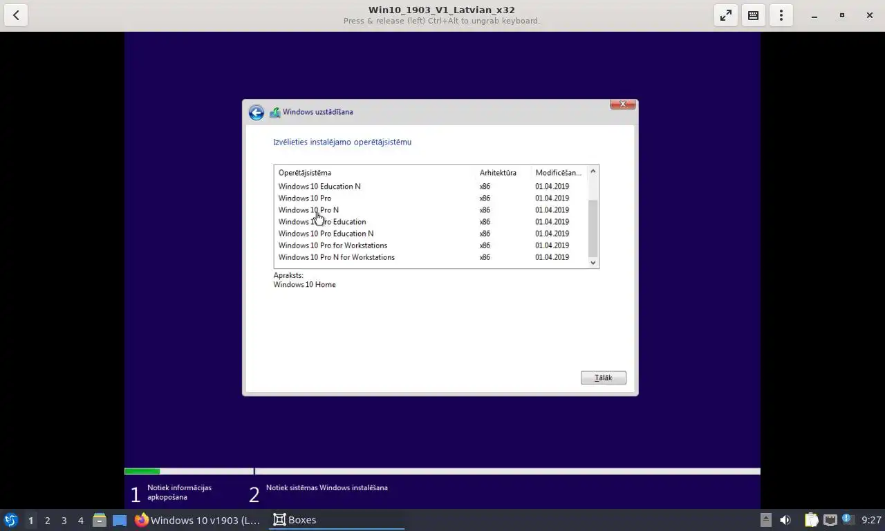885x531 pixels.
Task: Click the Windows 10 Home description text
Action: (x=304, y=284)
